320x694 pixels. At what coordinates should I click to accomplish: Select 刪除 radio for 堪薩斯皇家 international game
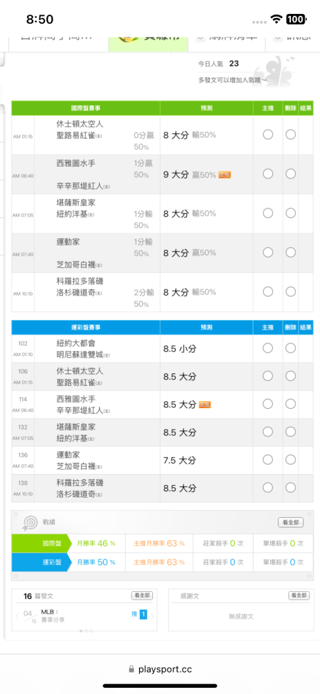click(x=290, y=213)
